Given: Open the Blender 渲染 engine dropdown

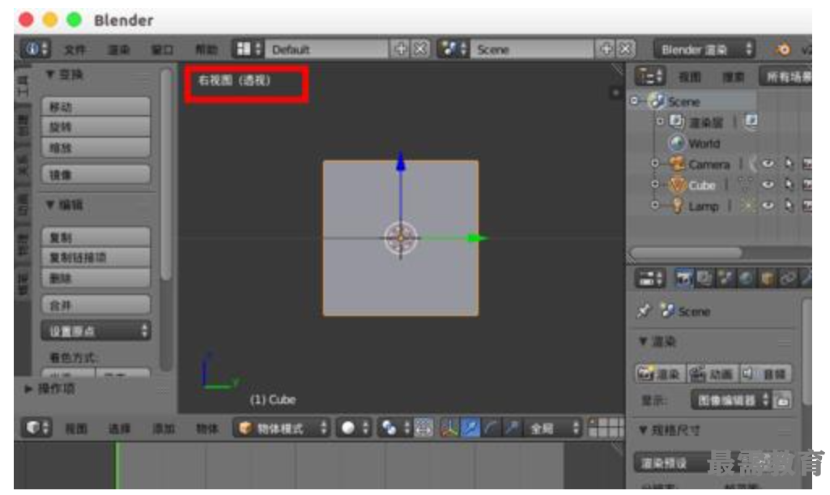Looking at the screenshot, I should 704,49.
